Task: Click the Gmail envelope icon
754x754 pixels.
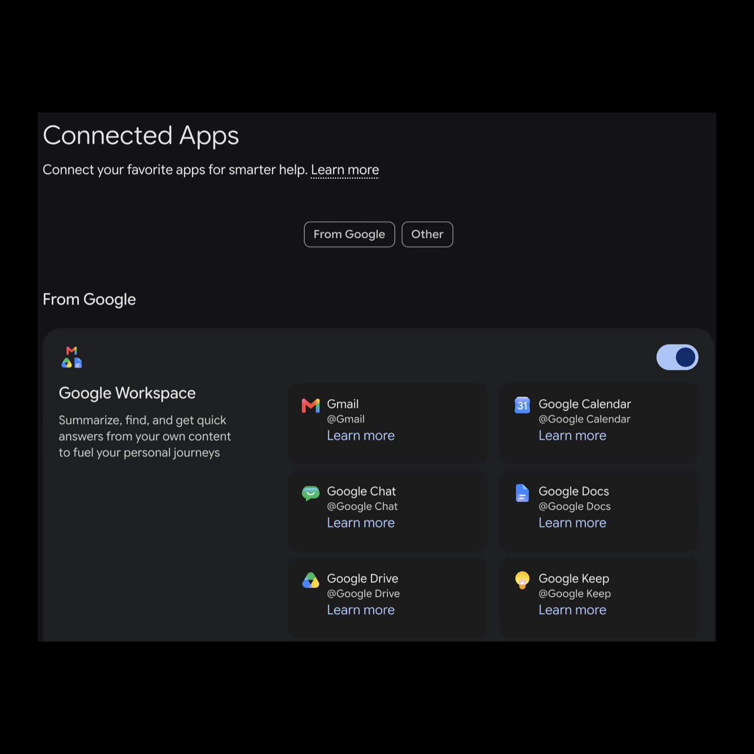Action: [x=311, y=405]
